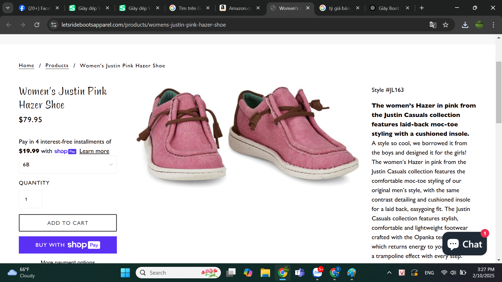Screen dimensions: 502x282
Task: Bookmark this page with star icon
Action: click(x=446, y=25)
